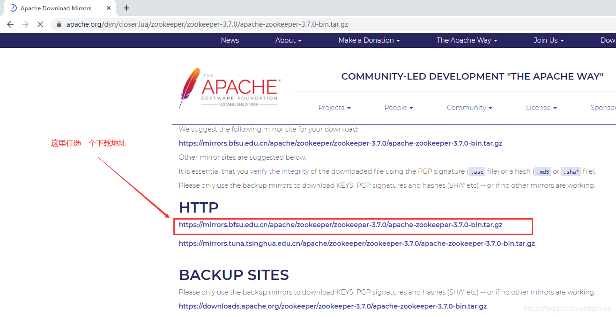Click 'We suggest the following mirror site' text
Viewport: 616px width, 317px height.
(268, 129)
